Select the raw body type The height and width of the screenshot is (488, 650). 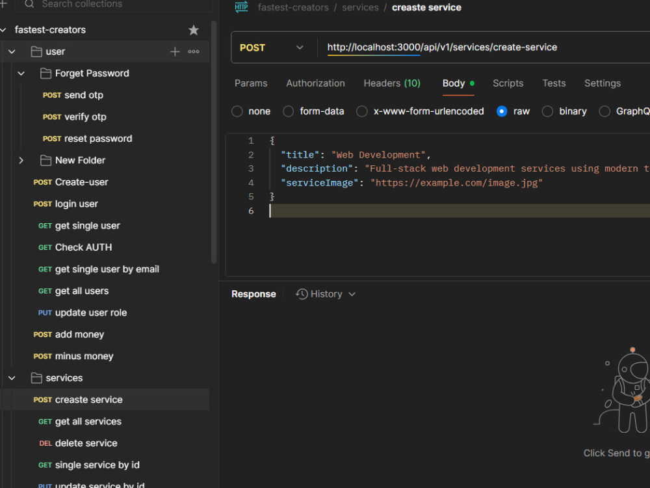tap(502, 111)
